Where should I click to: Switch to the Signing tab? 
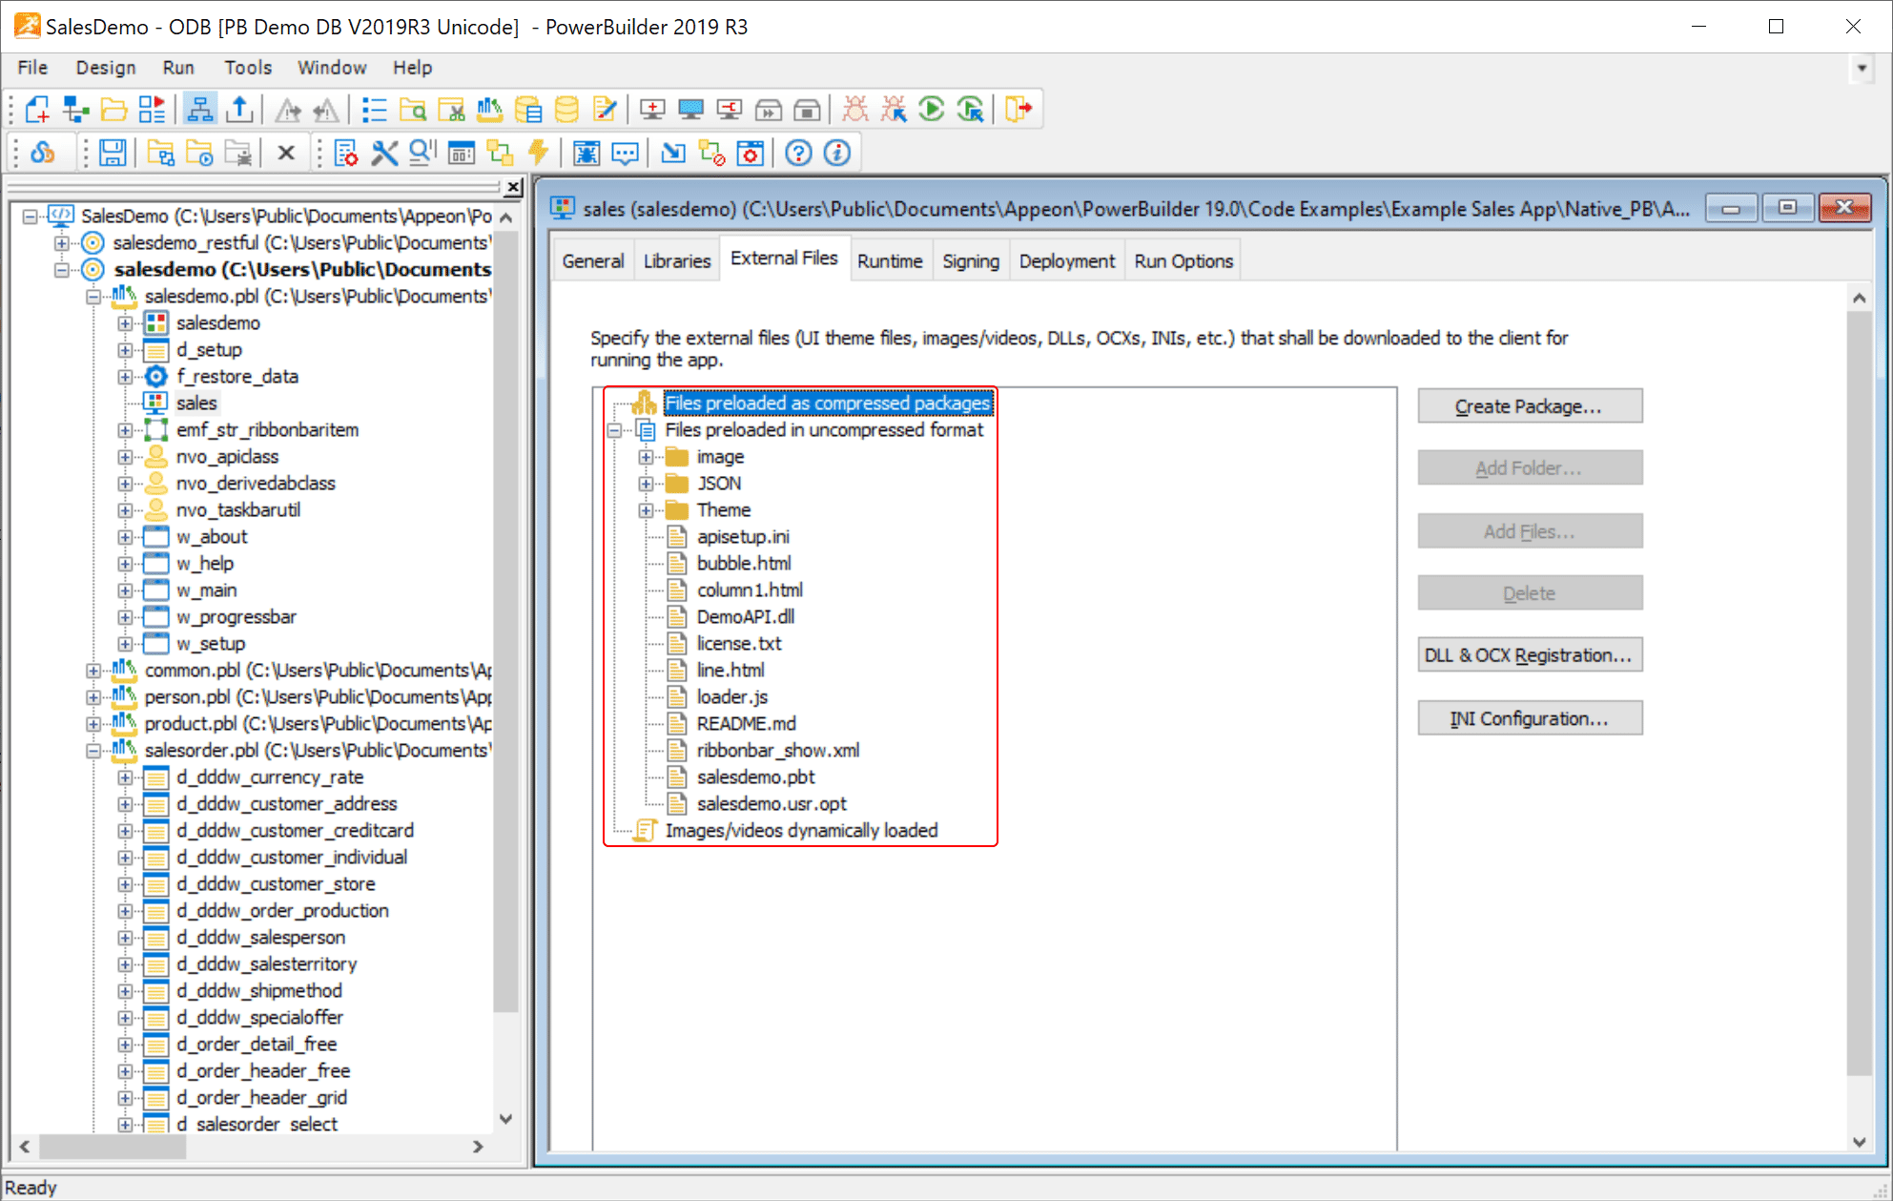[x=971, y=261]
